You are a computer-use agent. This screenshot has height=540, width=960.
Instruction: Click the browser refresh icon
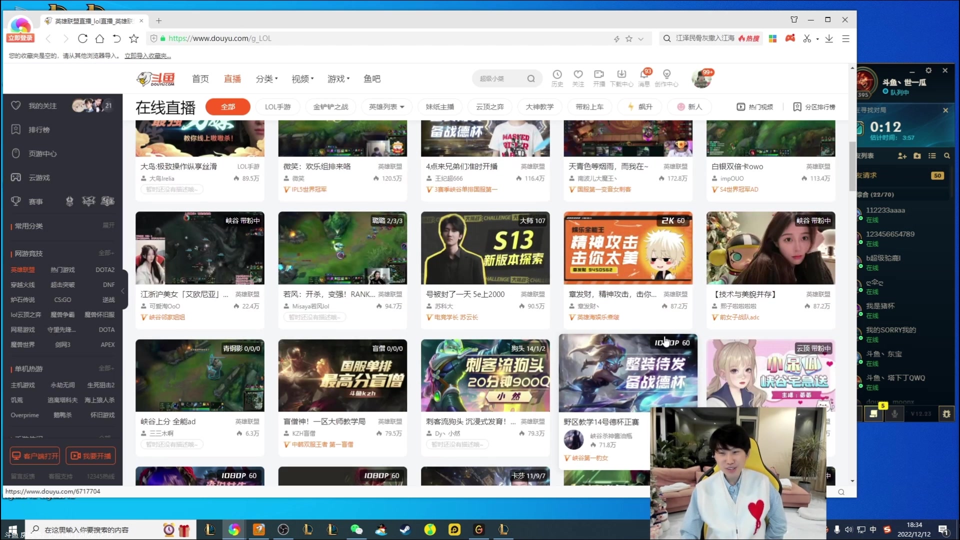coord(82,38)
